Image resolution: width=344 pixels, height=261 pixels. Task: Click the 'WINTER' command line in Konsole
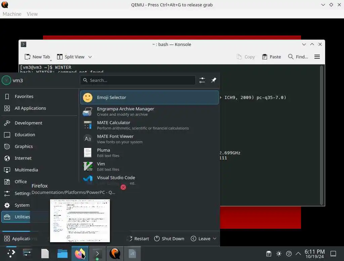pyautogui.click(x=46, y=67)
